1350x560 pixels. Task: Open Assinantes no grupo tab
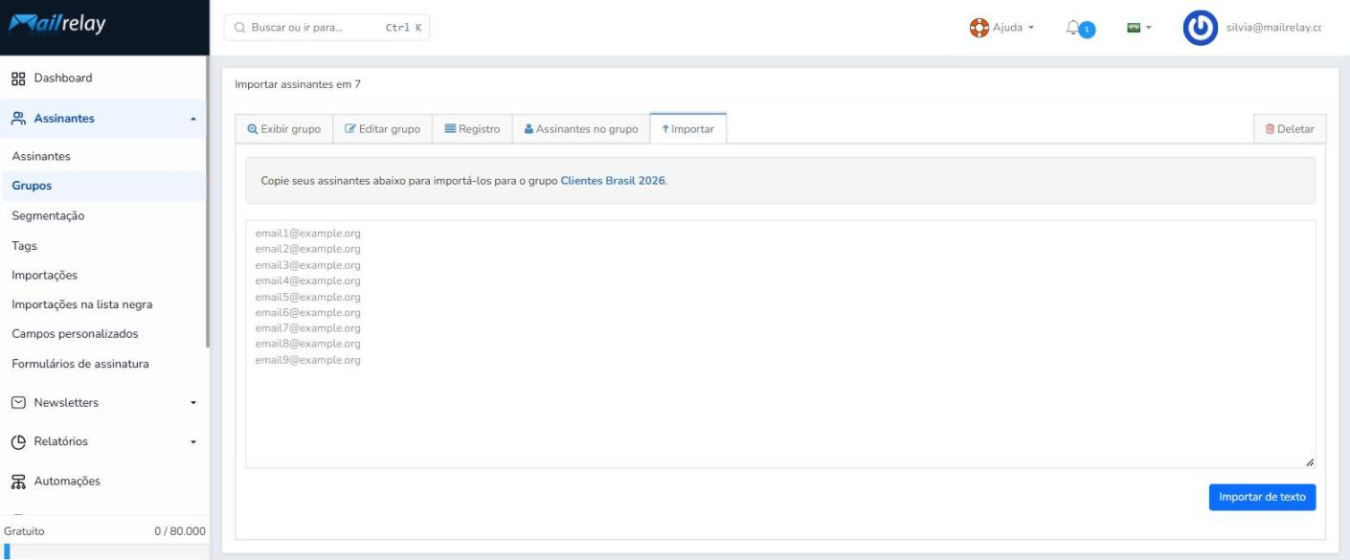(x=580, y=129)
